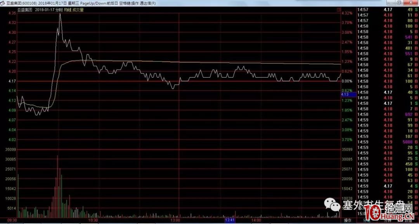This screenshot has height=224, width=419.
Task: Restore down the 通达信 window
Action: (399, 2)
